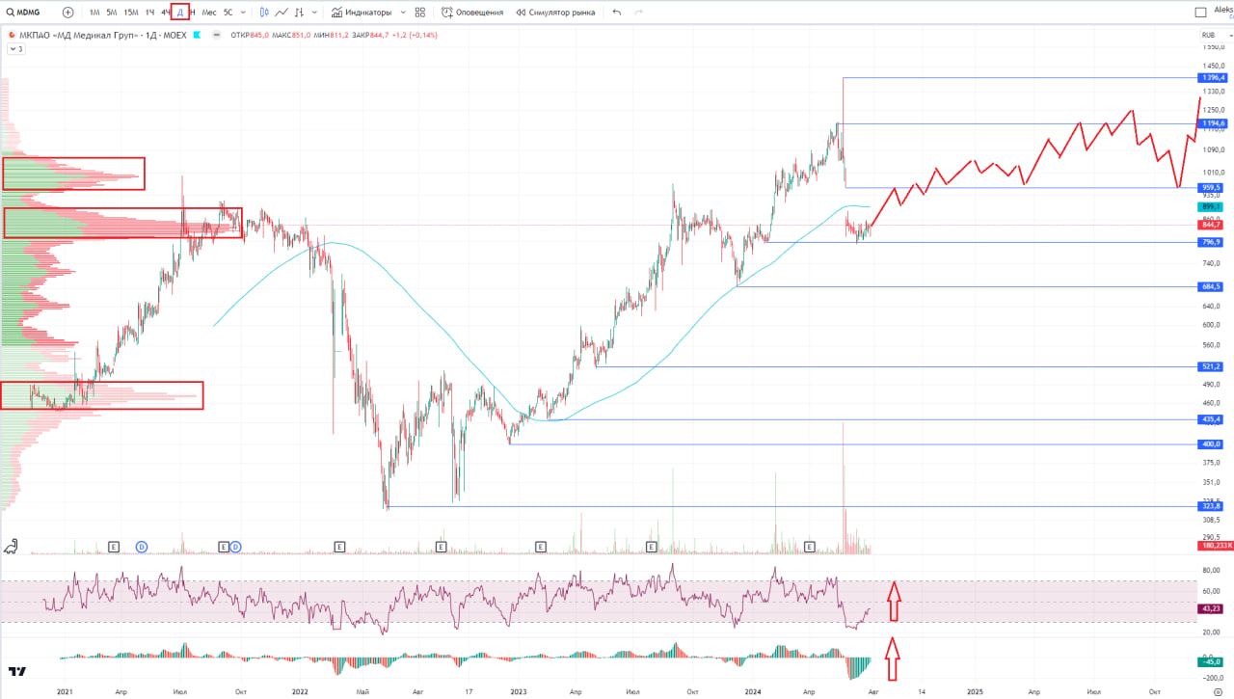Undo the last chart action

click(x=616, y=13)
